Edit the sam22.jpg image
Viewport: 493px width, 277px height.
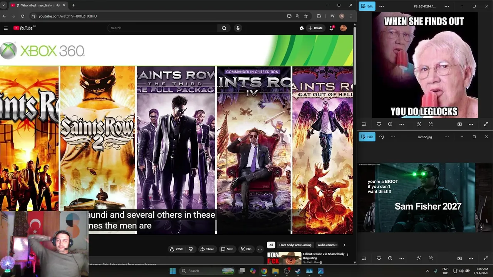[x=367, y=137]
